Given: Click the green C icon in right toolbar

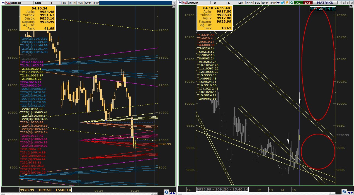Looking at the screenshot, I should click(291, 3).
